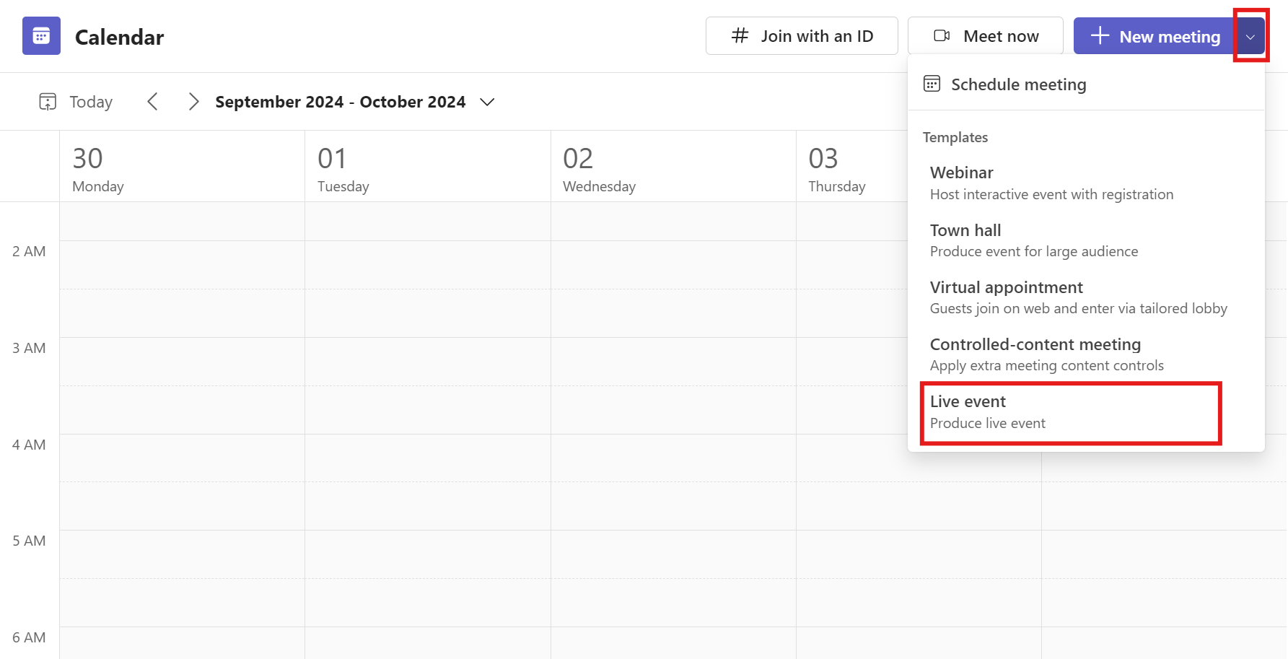Viewport: 1288px width, 659px height.
Task: Click the video camera icon in Meet now
Action: coord(942,35)
